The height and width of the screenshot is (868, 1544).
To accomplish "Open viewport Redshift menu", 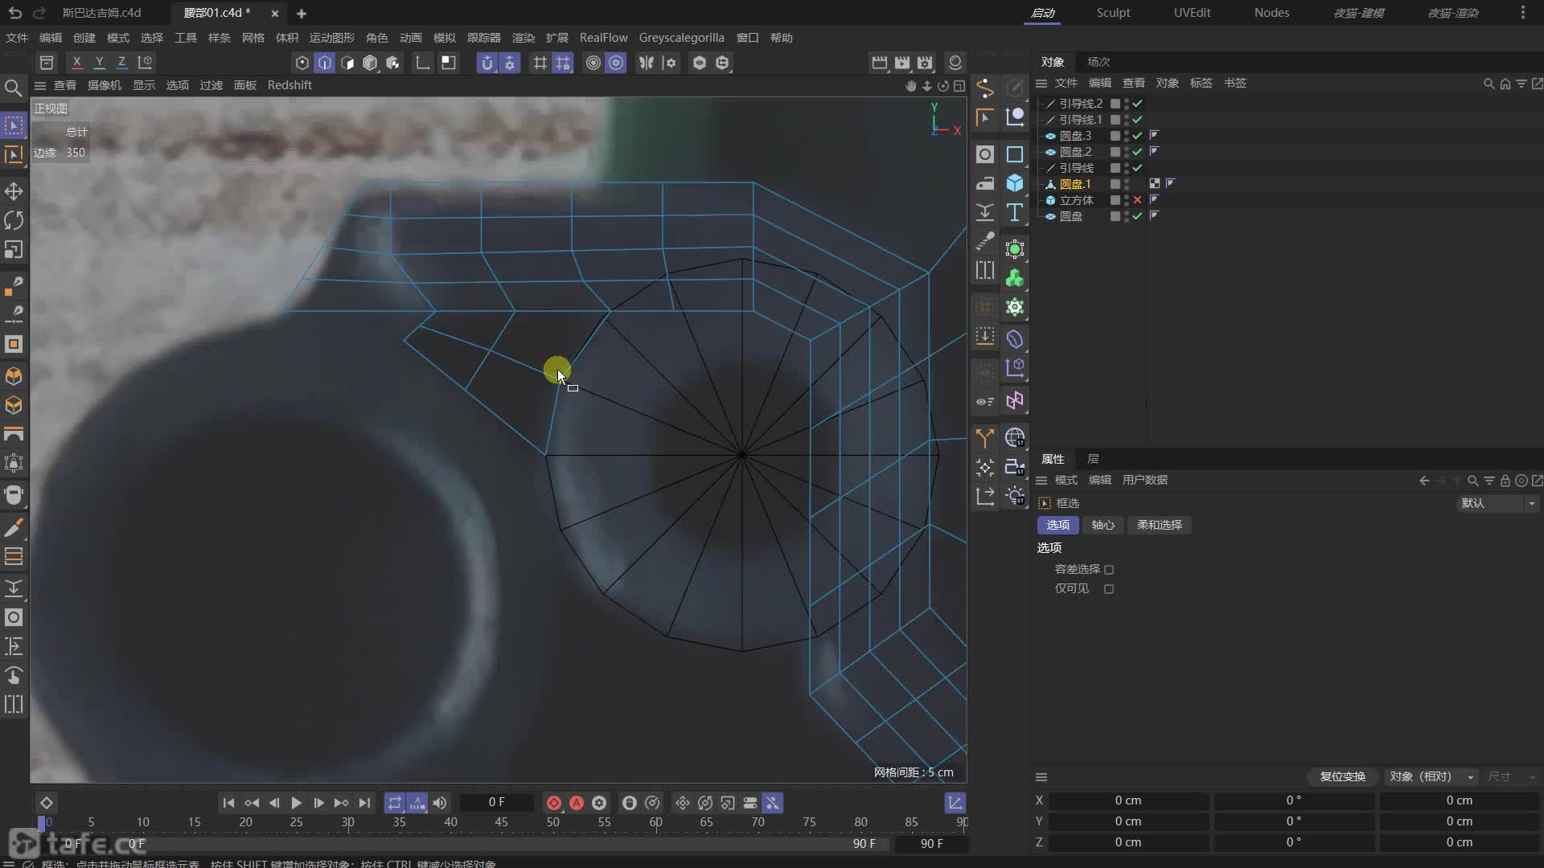I will tap(289, 85).
